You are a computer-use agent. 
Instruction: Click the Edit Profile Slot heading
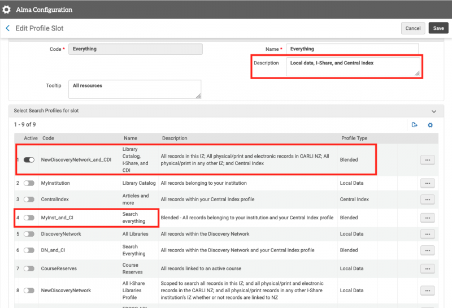40,28
